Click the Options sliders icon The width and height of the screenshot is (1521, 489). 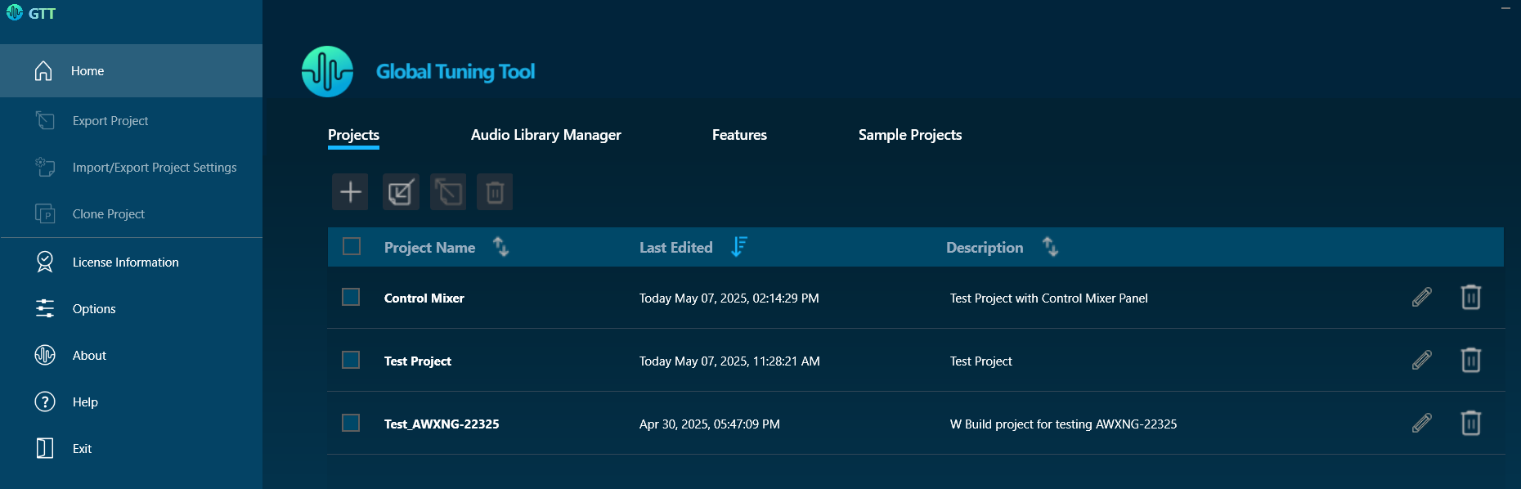click(x=45, y=308)
